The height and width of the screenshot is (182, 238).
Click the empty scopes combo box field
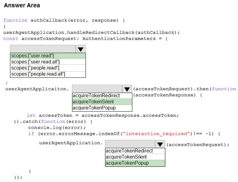tap(43, 49)
